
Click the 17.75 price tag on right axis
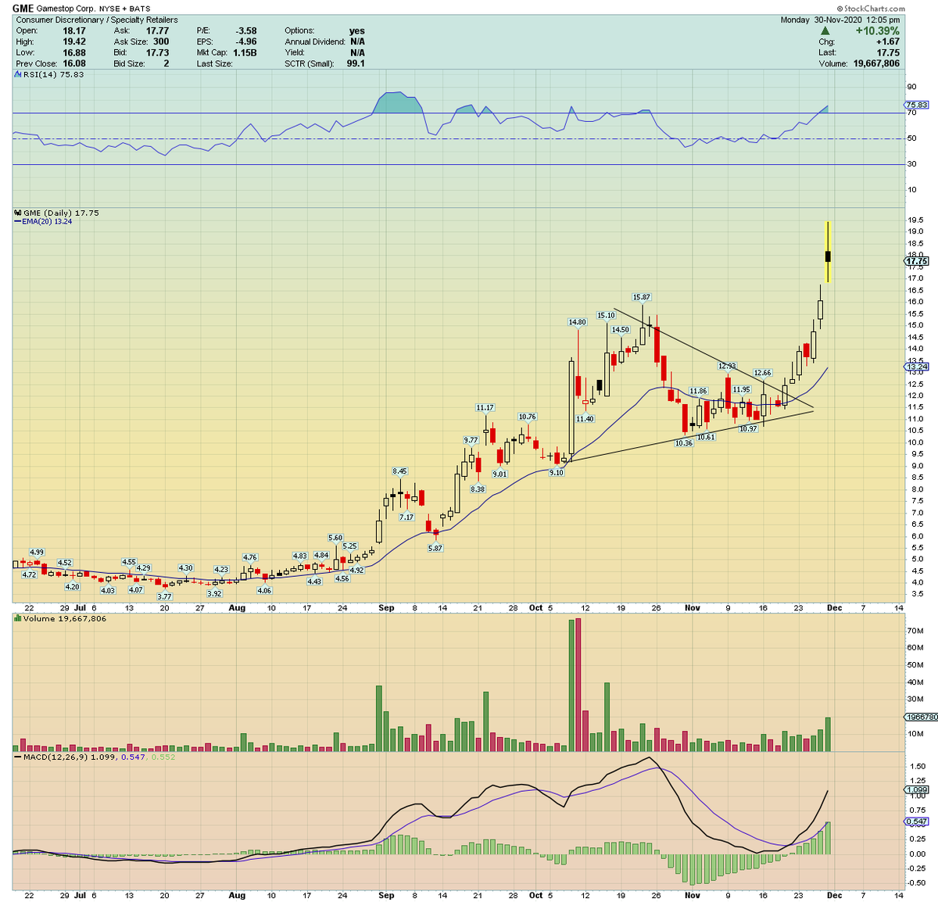[916, 262]
